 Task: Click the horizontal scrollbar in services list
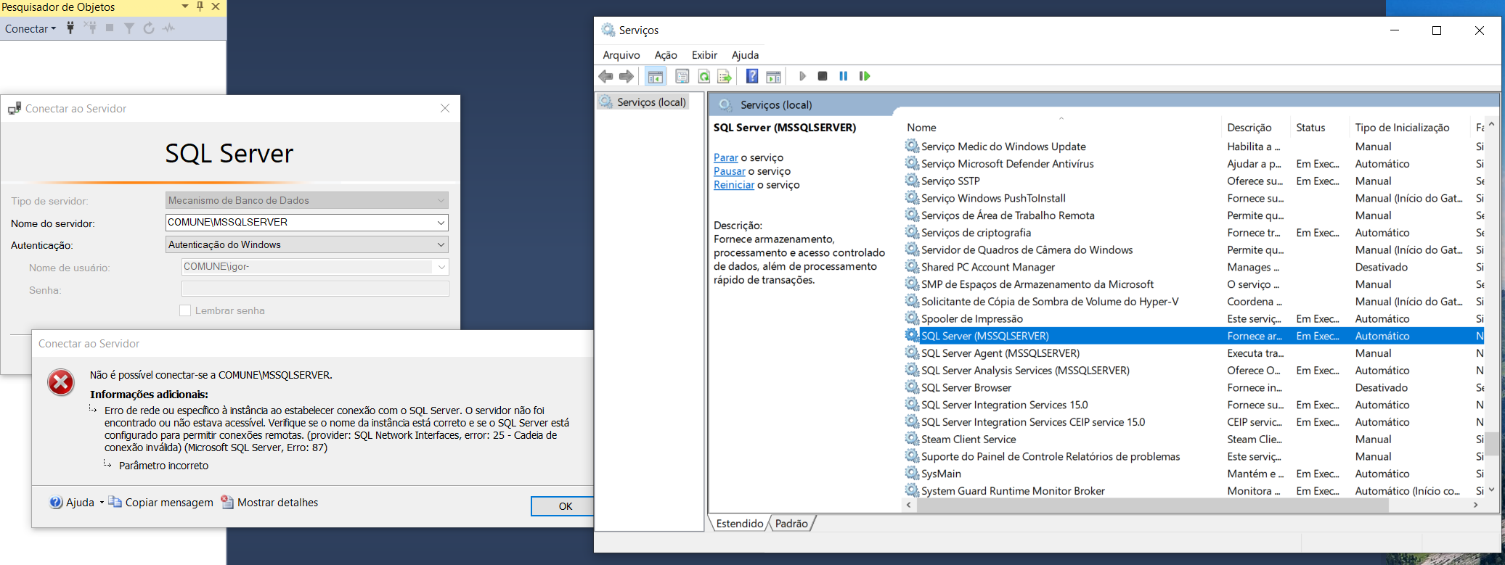click(x=1153, y=506)
